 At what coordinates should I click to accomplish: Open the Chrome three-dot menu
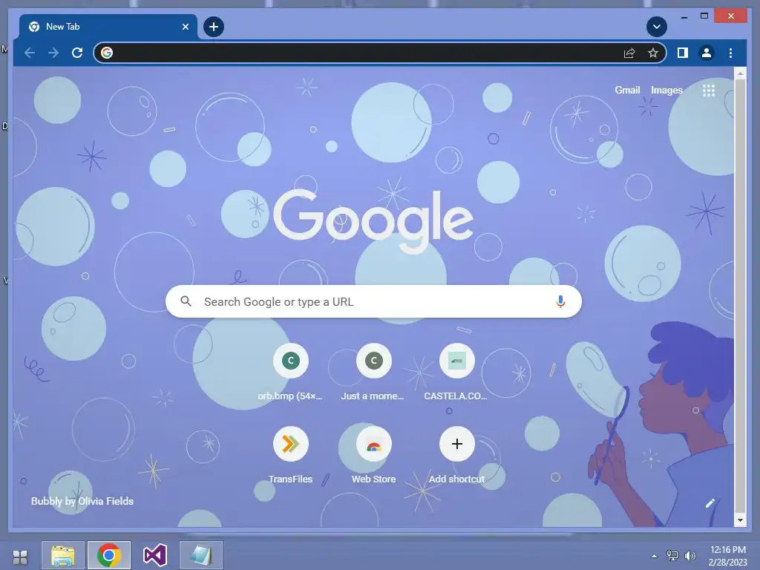[730, 53]
